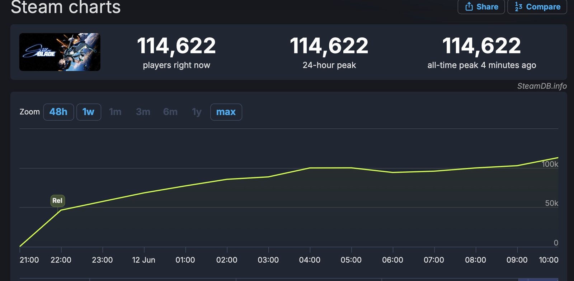This screenshot has width=574, height=281.
Task: Click the 05:00 time axis label
Action: [351, 260]
